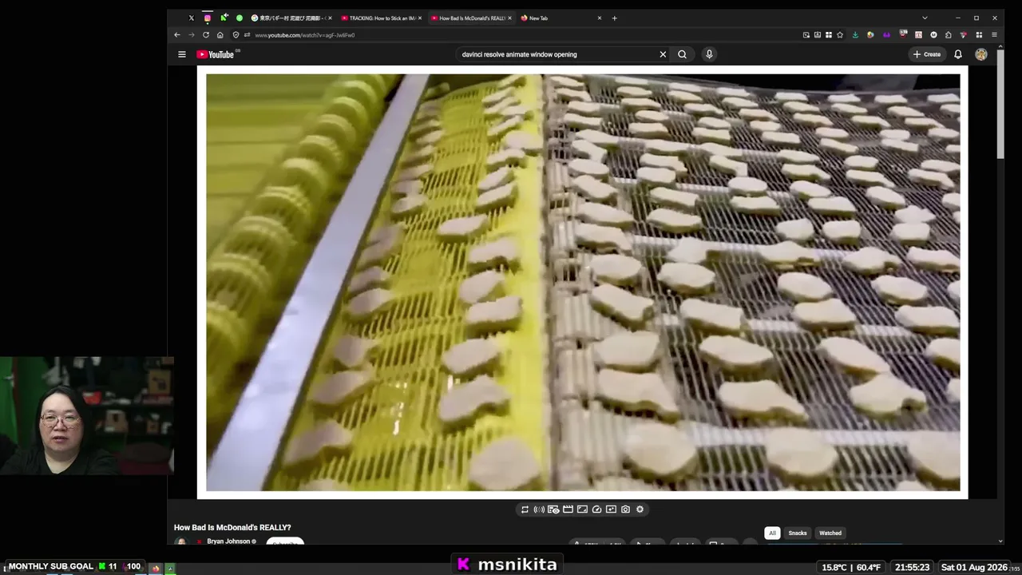This screenshot has height=575, width=1022.
Task: Take a video screenshot with camera icon
Action: coord(625,510)
